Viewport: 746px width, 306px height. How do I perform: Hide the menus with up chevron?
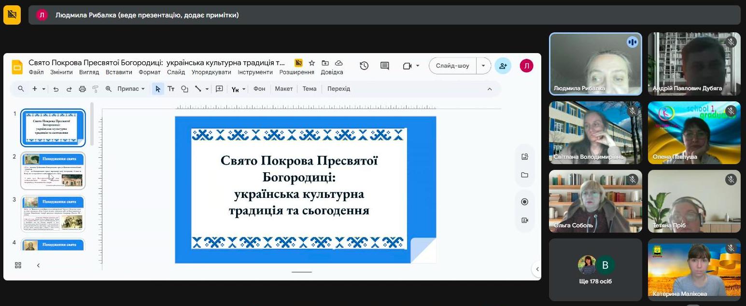[489, 89]
